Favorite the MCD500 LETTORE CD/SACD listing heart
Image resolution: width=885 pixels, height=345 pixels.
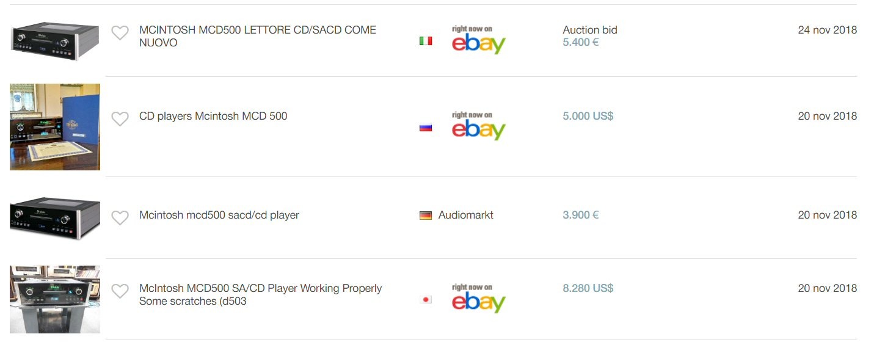pos(120,33)
